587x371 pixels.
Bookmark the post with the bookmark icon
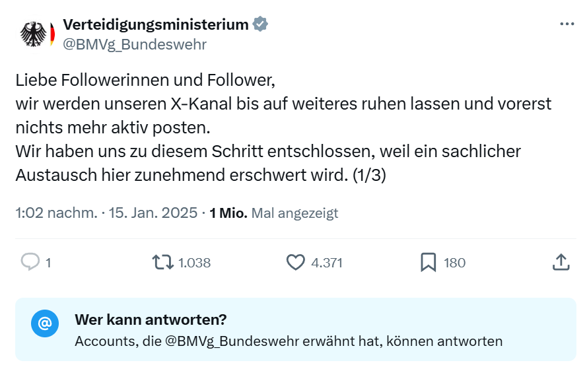tap(428, 262)
